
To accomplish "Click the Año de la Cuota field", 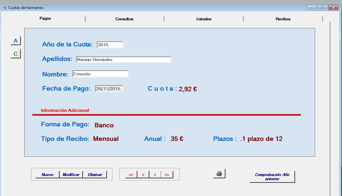I will pyautogui.click(x=110, y=45).
